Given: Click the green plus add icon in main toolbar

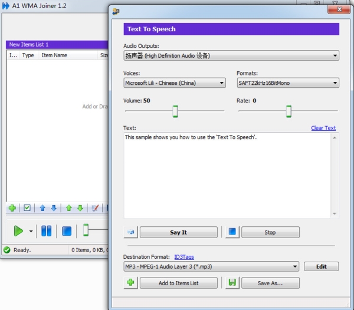Looking at the screenshot, I should [12, 208].
